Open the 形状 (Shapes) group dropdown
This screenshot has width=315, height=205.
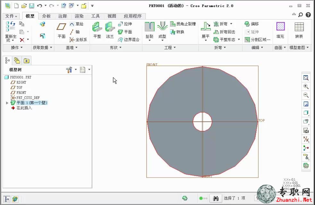click(x=116, y=47)
